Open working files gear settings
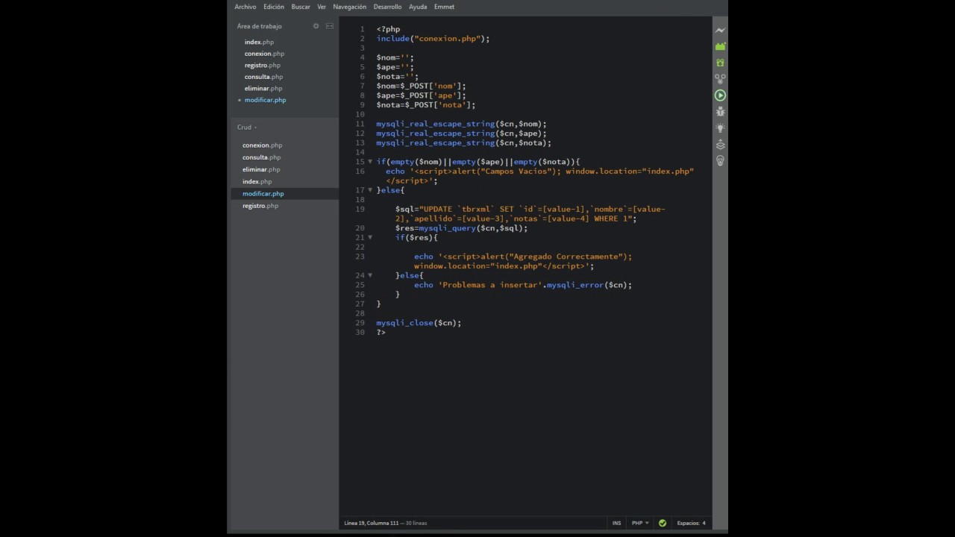This screenshot has height=537, width=955. coord(316,26)
